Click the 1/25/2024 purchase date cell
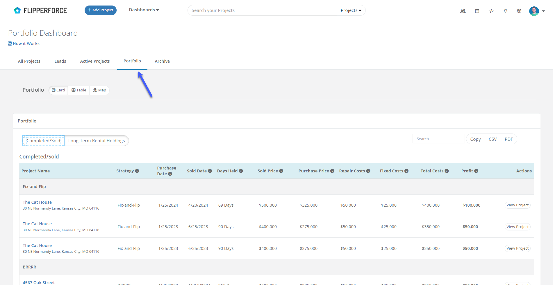The image size is (553, 285). point(168,205)
